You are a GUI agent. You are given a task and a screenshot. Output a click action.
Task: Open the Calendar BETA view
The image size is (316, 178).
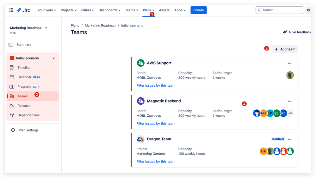pyautogui.click(x=33, y=77)
